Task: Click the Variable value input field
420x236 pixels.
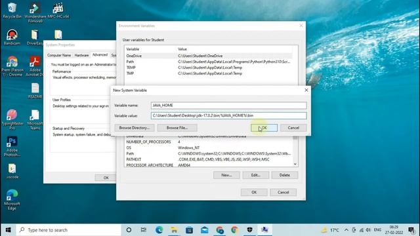Action: (229, 115)
